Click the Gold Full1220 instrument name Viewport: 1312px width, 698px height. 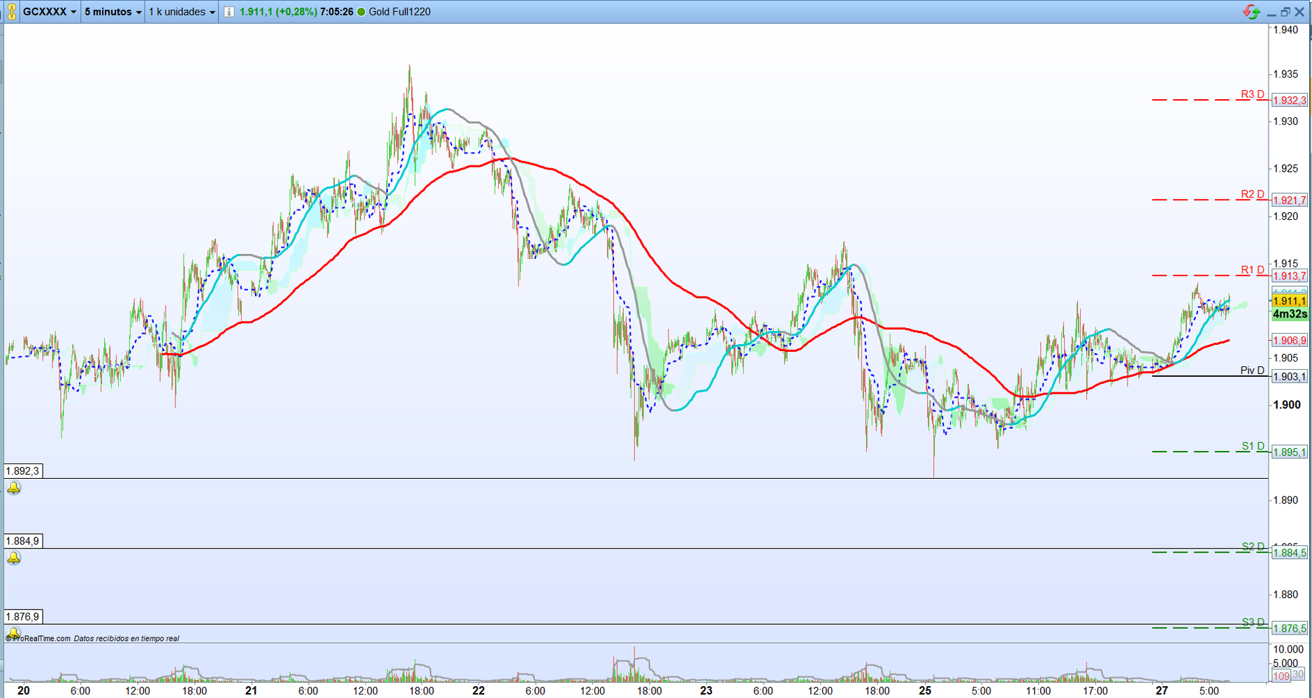coord(400,12)
